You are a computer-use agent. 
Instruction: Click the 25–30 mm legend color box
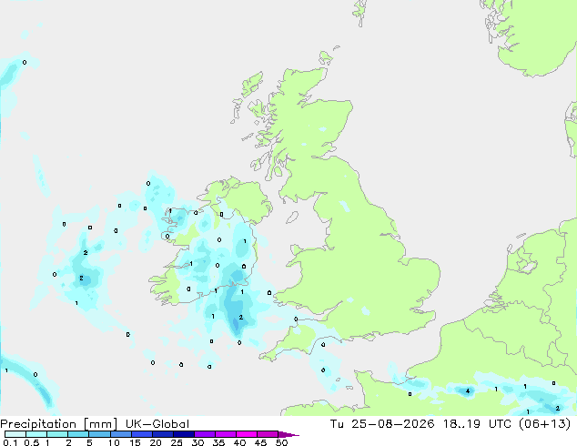[x=184, y=434]
